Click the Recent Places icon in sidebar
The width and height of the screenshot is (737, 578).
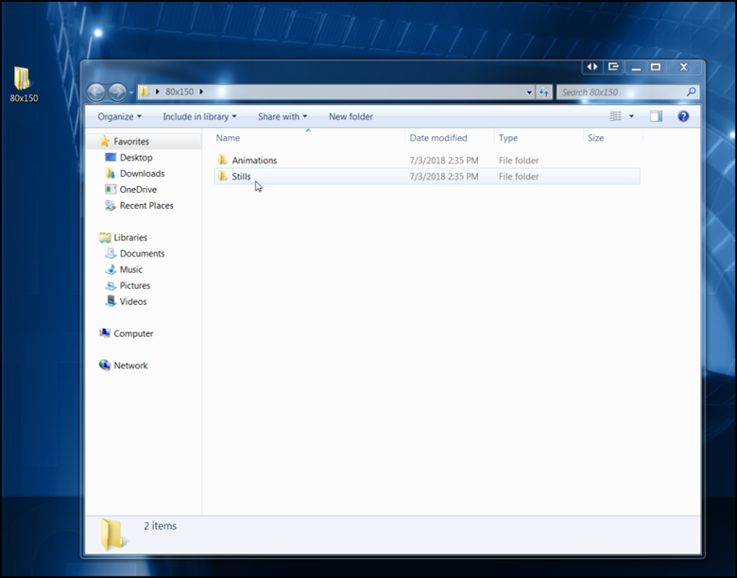(111, 205)
